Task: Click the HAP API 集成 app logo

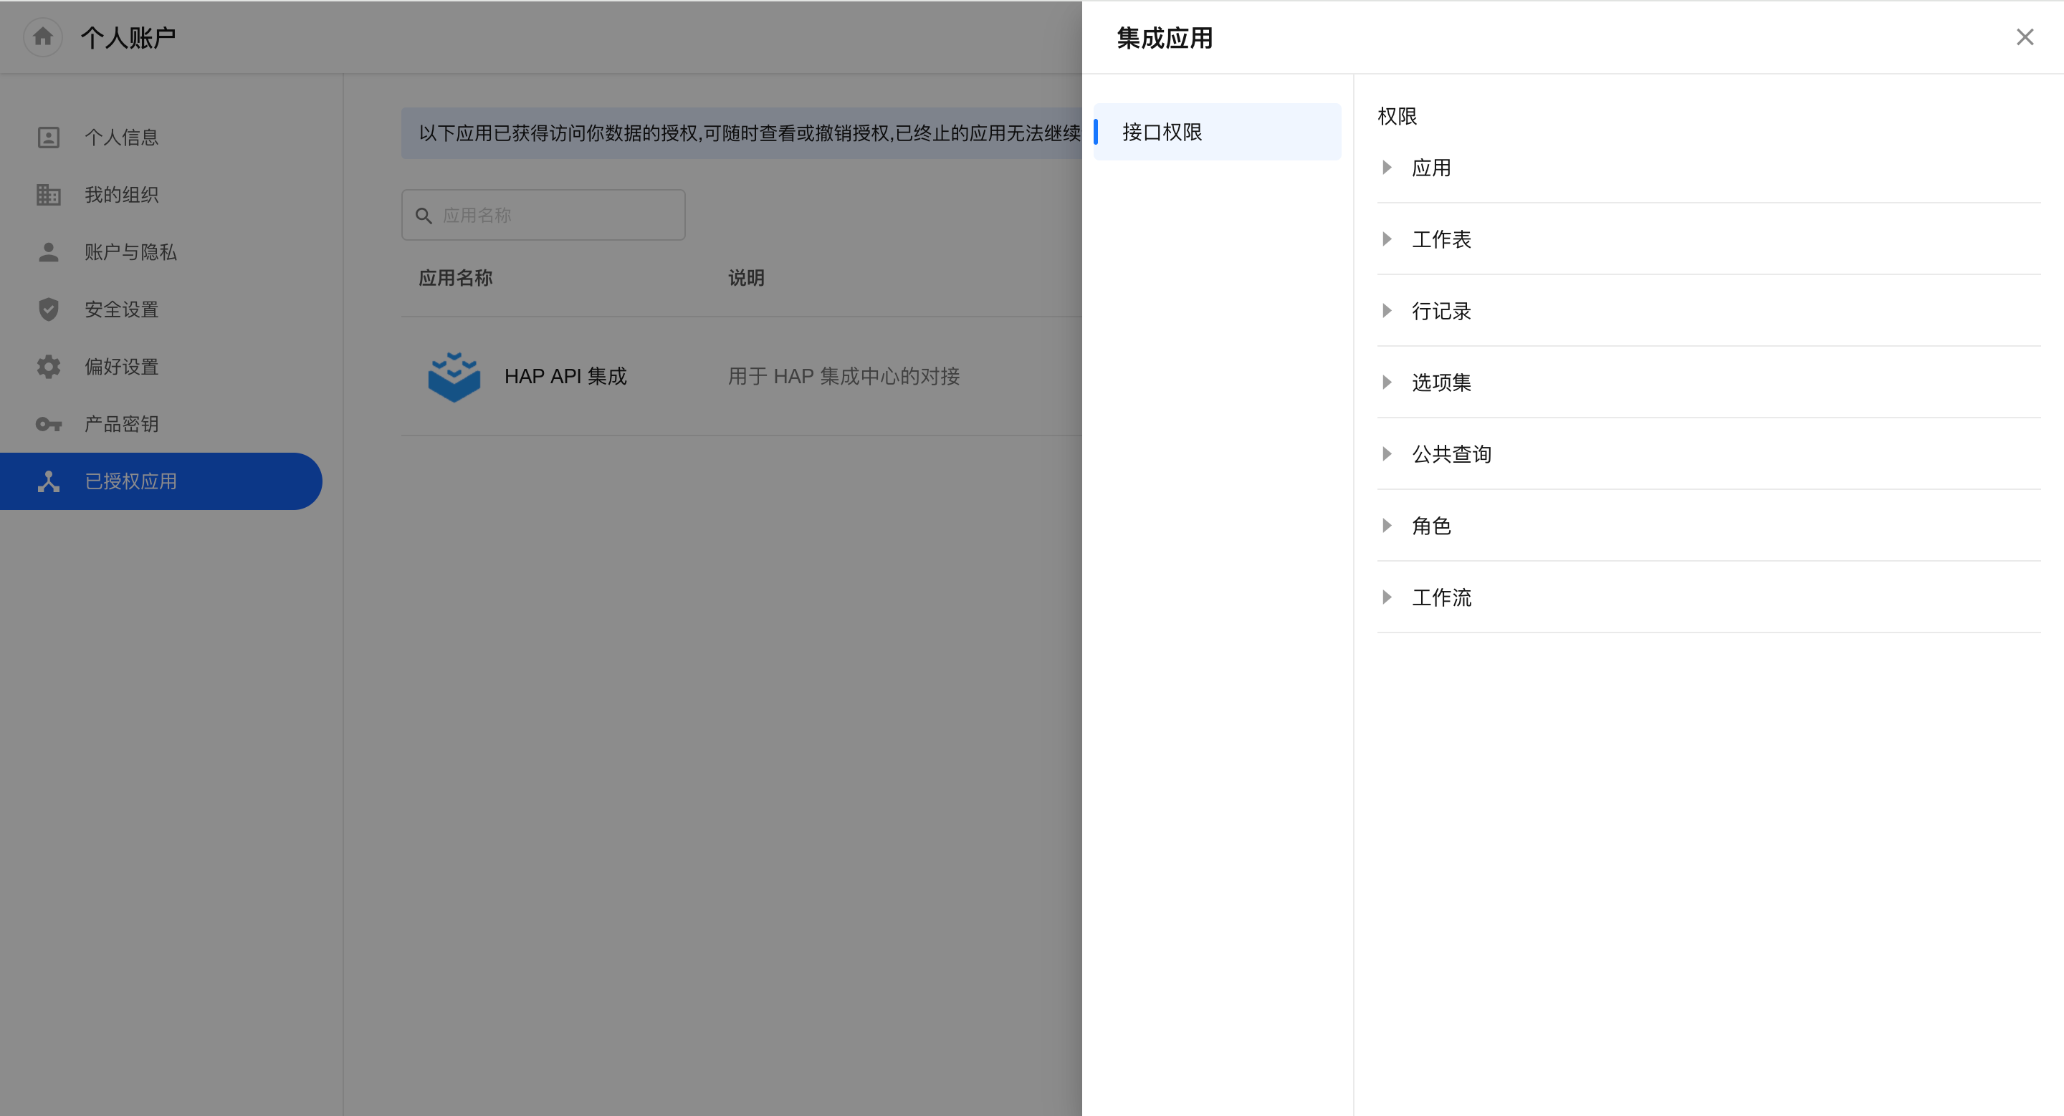Action: (x=454, y=376)
